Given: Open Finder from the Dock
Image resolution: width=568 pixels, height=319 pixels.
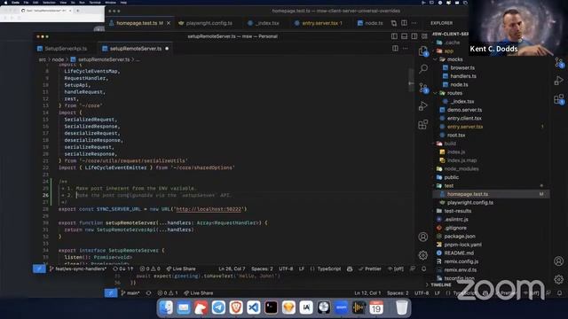Looking at the screenshot, I should pyautogui.click(x=166, y=307).
